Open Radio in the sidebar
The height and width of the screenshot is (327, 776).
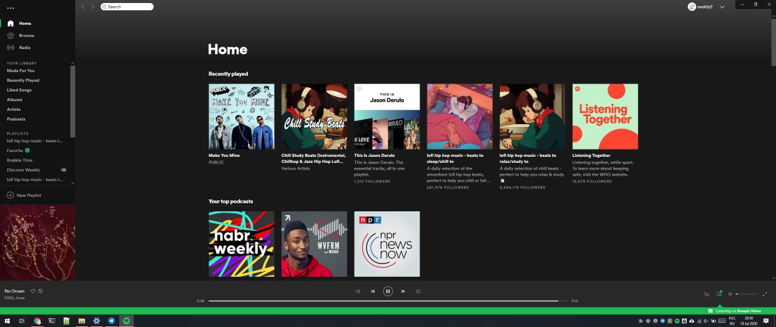coord(19,48)
